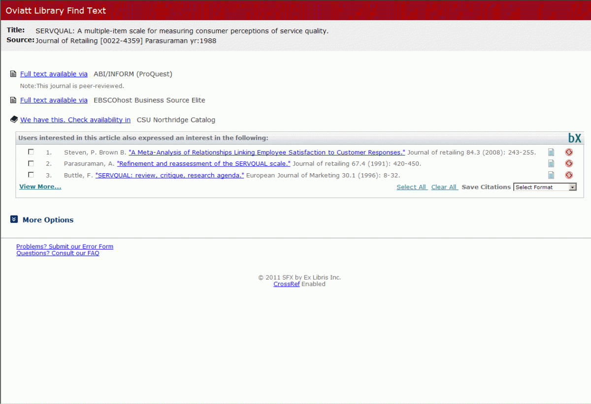Click the document icon beside ABI/INFORM full text
The image size is (591, 404).
point(13,74)
